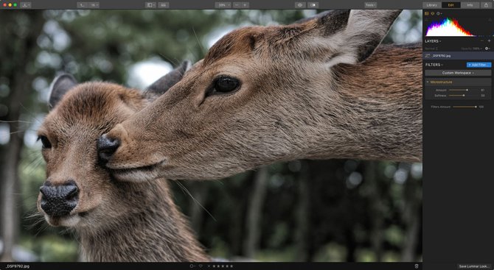Open the import/add photos dropdown button

click(26, 5)
